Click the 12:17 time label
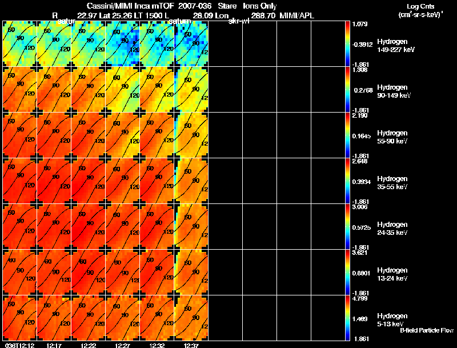Image resolution: width=457 pixels, height=348 pixels. pos(54,345)
